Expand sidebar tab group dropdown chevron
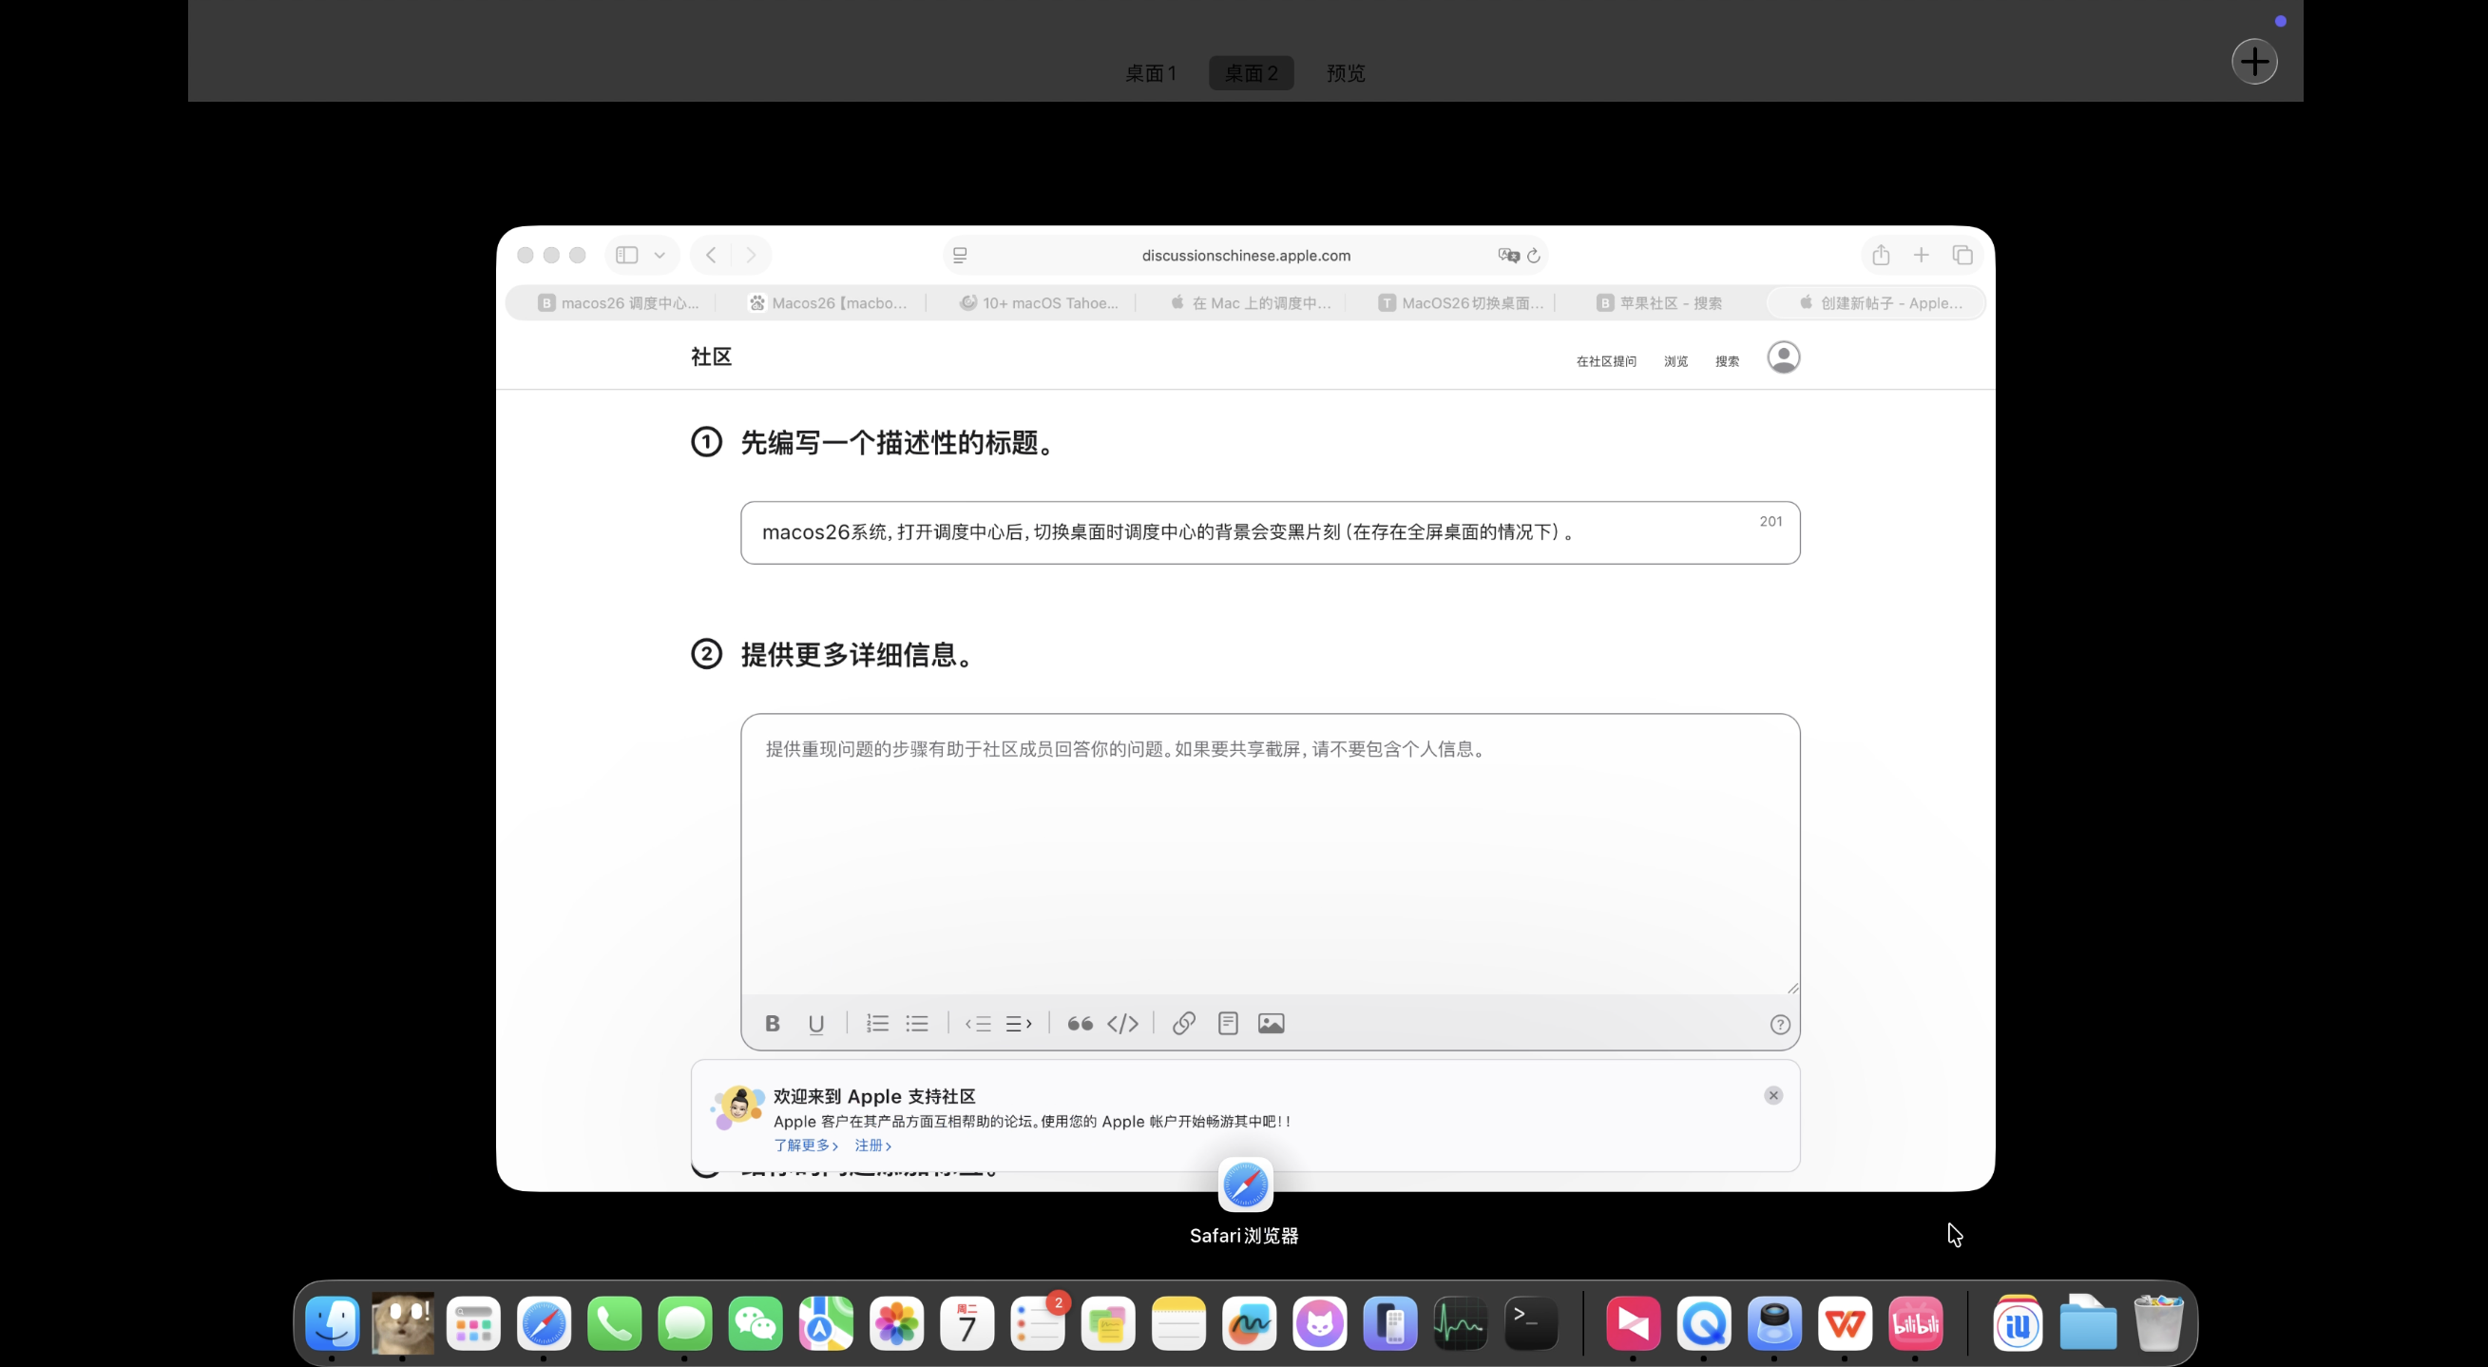2488x1367 pixels. [660, 255]
